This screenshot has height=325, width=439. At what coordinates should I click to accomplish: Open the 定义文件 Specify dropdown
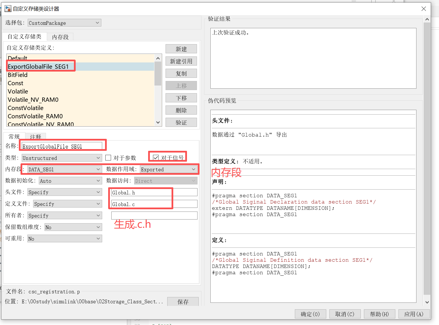pyautogui.click(x=68, y=204)
